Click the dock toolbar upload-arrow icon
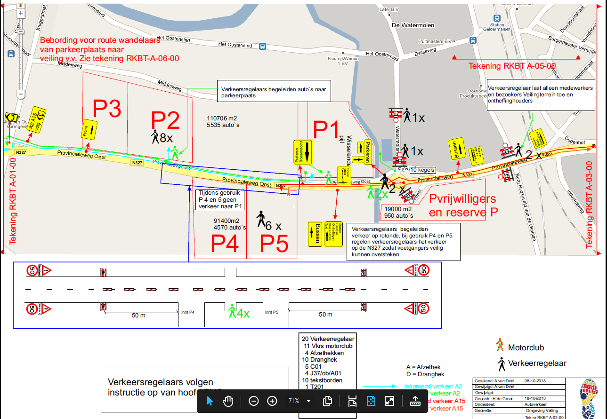Screen dimensions: 607x419 point(415,401)
